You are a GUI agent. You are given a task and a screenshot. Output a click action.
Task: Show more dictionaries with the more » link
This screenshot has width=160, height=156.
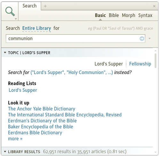(x=15, y=139)
